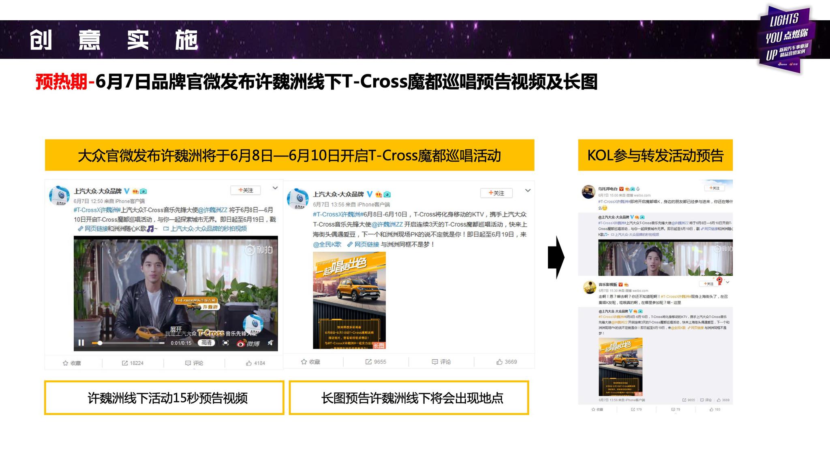Like the first post showing 4184
Viewport: 830px width, 467px height.
click(x=255, y=363)
